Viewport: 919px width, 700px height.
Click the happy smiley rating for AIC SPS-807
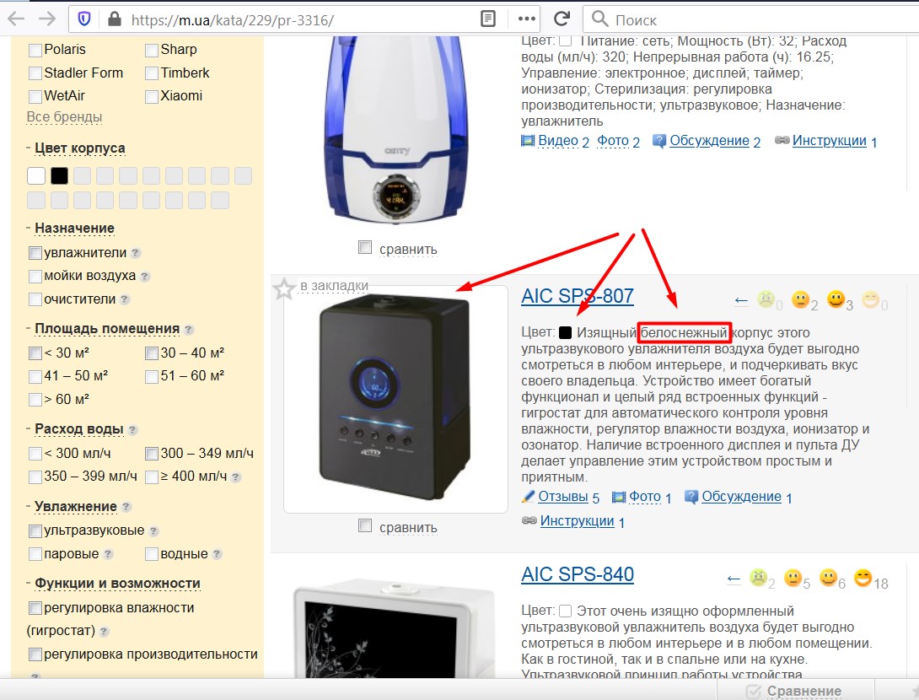coord(836,299)
